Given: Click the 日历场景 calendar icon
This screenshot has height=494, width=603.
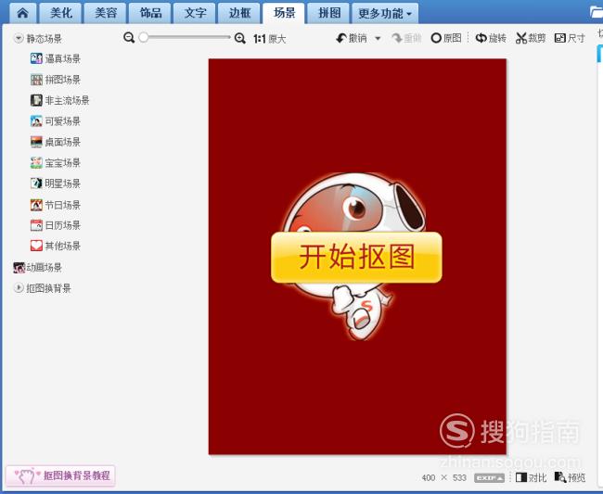Looking at the screenshot, I should (36, 225).
